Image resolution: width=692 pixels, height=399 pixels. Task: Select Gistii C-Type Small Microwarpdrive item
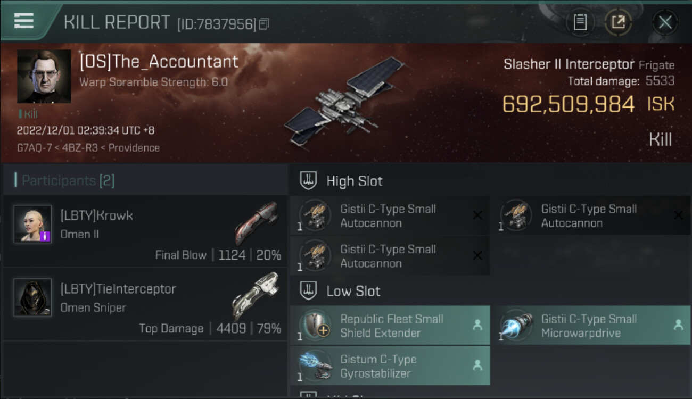click(590, 325)
